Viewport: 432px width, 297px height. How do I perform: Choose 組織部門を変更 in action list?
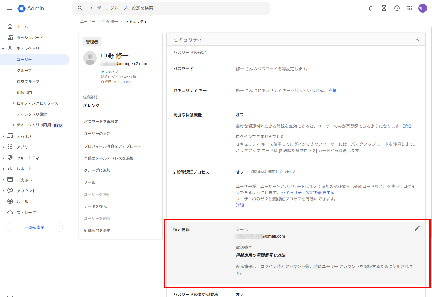[x=97, y=231]
